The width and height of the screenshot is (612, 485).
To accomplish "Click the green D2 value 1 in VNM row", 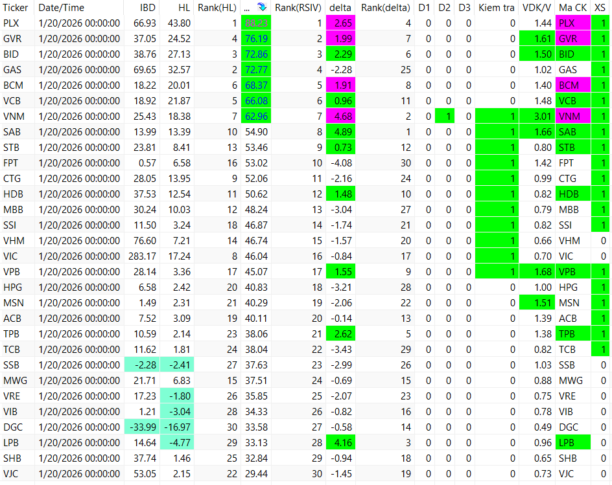I will coord(445,116).
